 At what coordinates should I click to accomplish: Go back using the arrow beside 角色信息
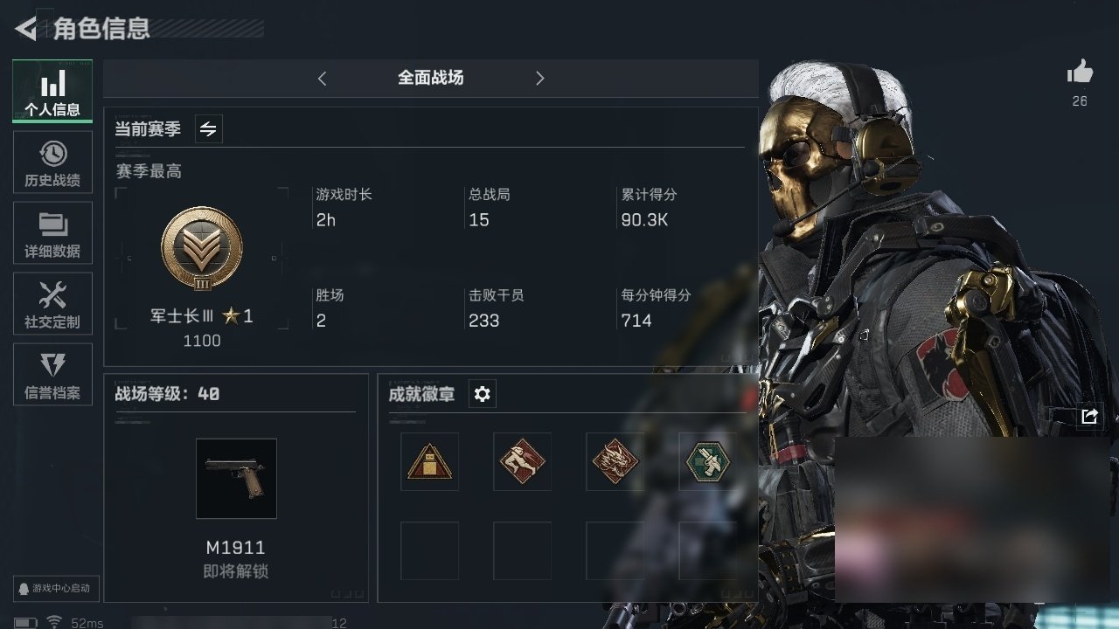click(26, 29)
